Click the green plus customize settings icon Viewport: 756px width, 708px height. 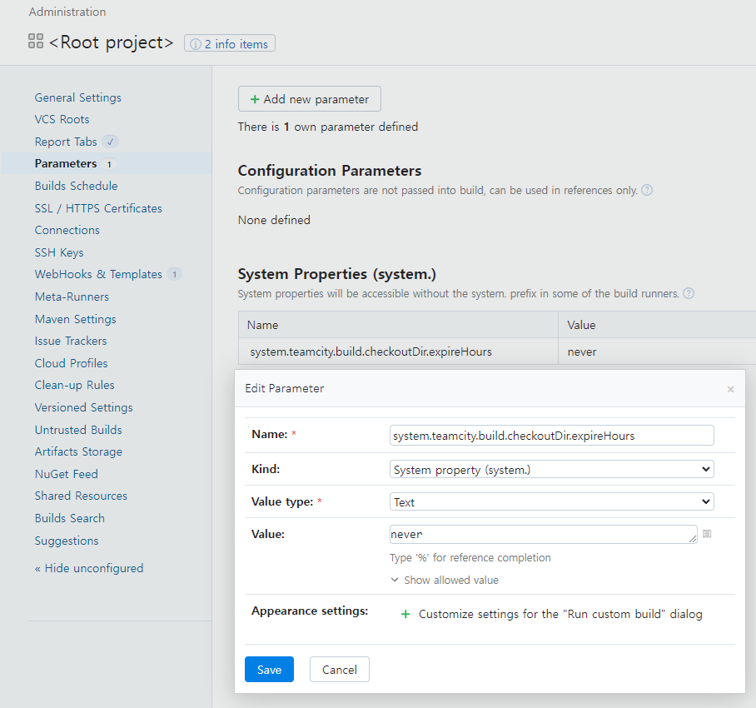pos(405,614)
